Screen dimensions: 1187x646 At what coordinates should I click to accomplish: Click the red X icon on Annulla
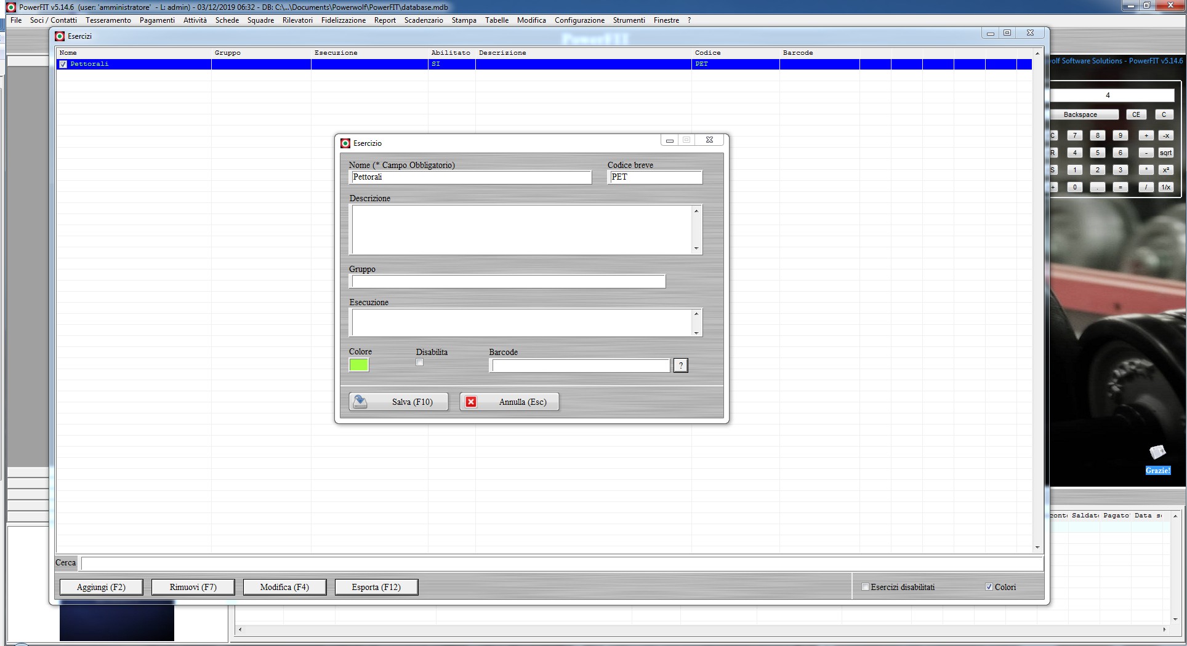point(471,402)
